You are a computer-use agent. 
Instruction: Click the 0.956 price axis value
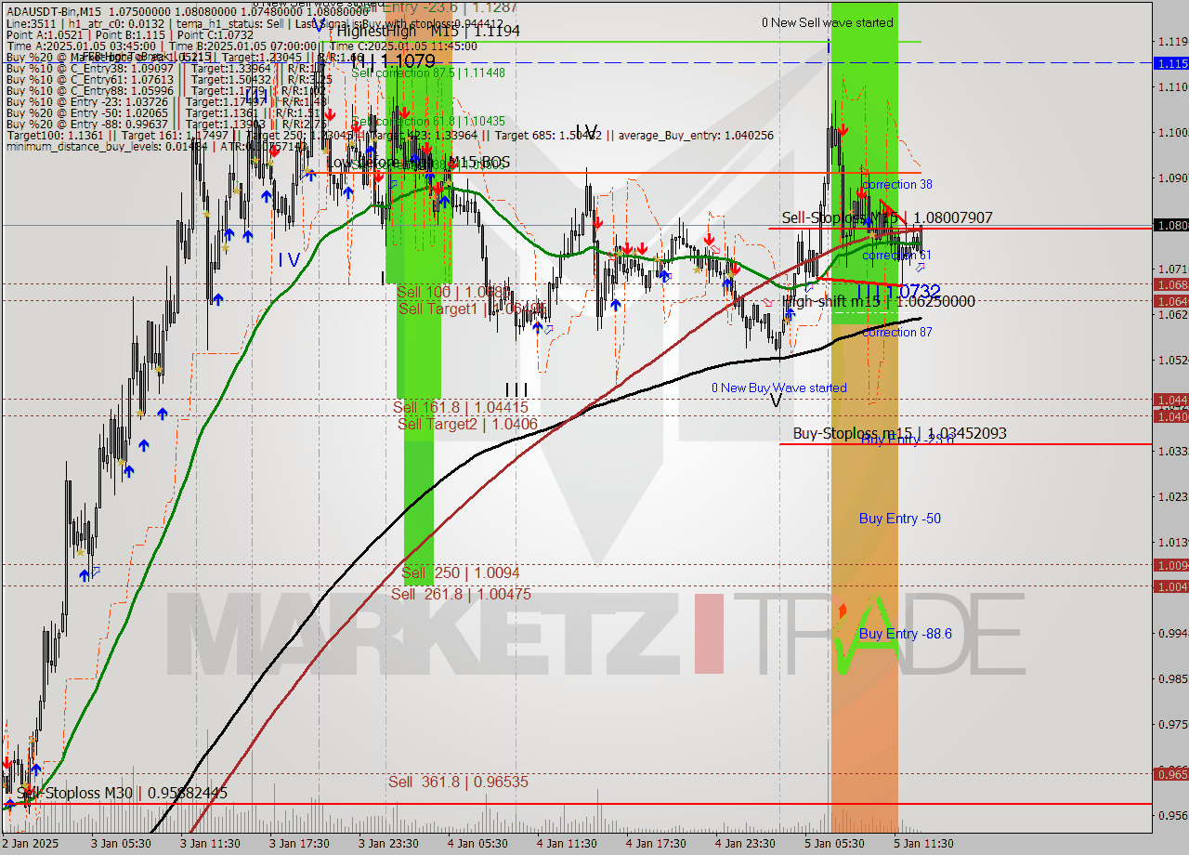click(1172, 815)
